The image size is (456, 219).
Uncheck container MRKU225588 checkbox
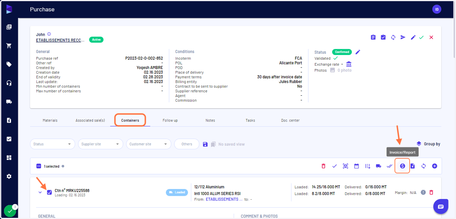click(x=49, y=192)
